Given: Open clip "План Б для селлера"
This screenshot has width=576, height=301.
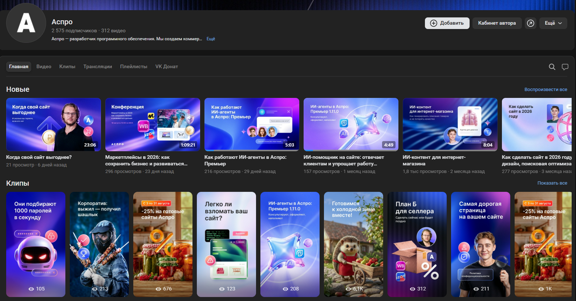Looking at the screenshot, I should (417, 244).
